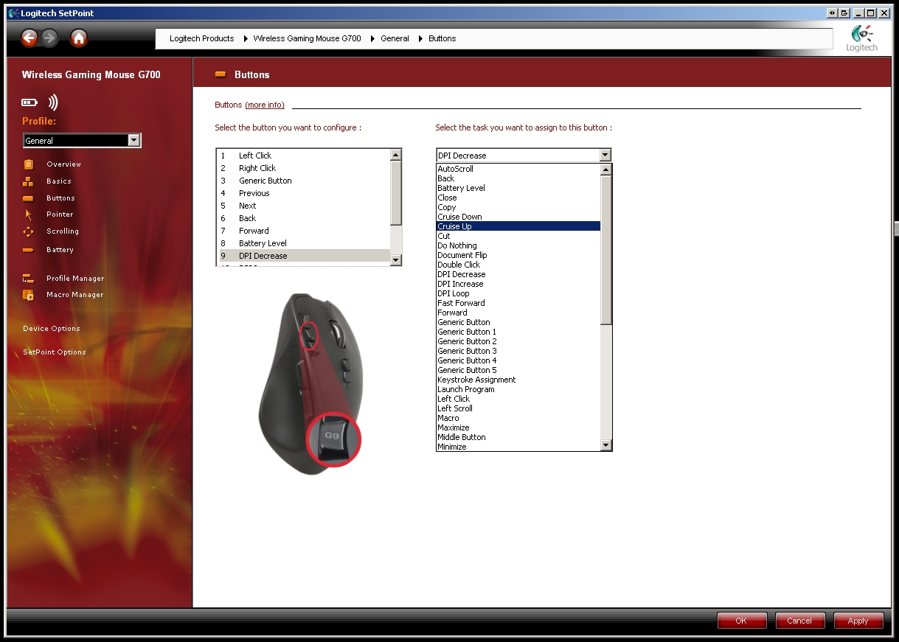Image resolution: width=899 pixels, height=642 pixels.
Task: Choose Launch Program task
Action: [518, 389]
